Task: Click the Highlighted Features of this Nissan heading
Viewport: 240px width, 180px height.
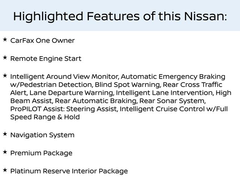Action: click(120, 16)
